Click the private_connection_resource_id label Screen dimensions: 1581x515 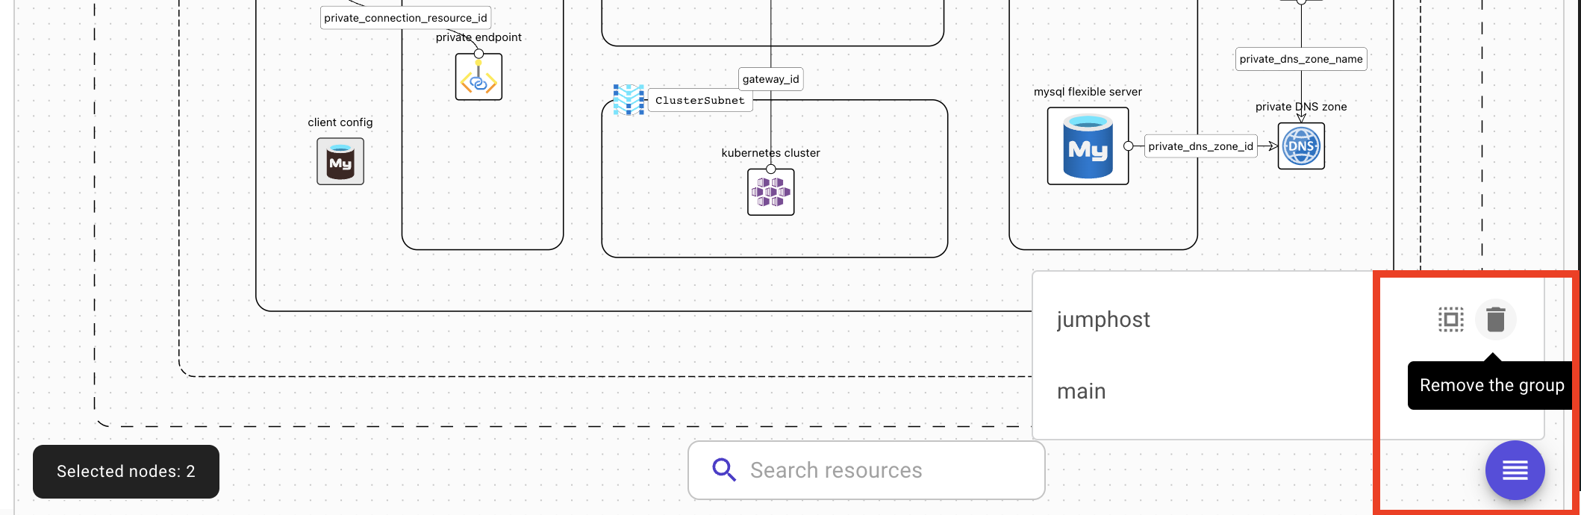point(405,18)
